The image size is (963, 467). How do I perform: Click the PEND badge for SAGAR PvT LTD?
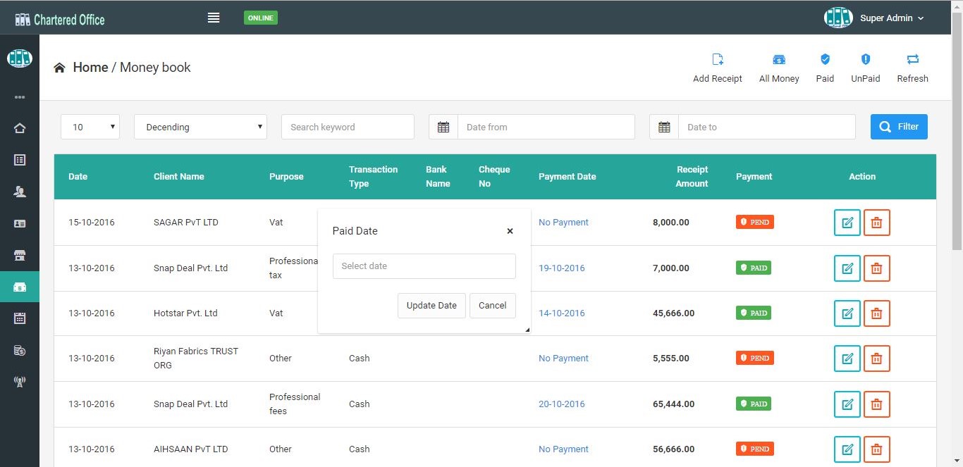[x=754, y=222]
